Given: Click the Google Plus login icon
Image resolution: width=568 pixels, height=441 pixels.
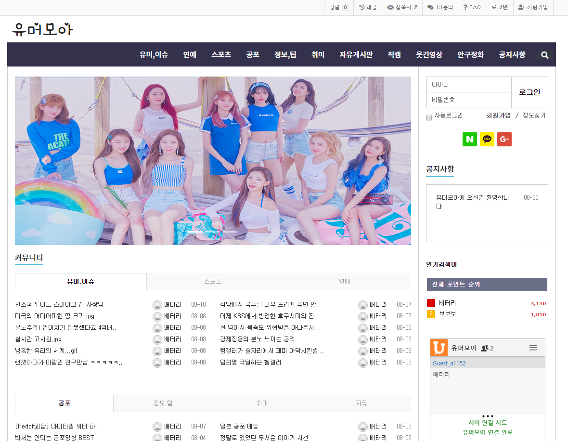Looking at the screenshot, I should pos(504,139).
